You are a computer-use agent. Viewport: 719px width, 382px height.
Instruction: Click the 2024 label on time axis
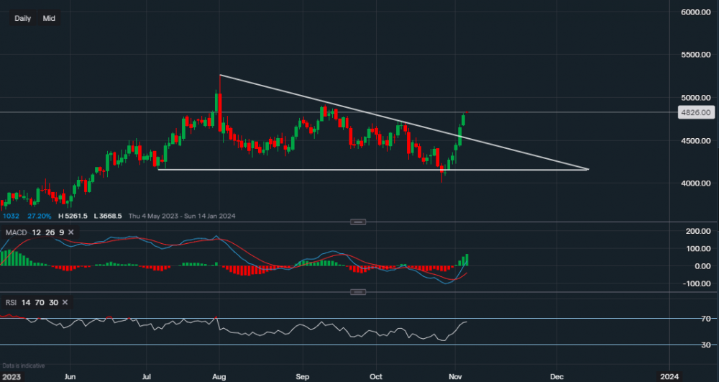pyautogui.click(x=669, y=376)
